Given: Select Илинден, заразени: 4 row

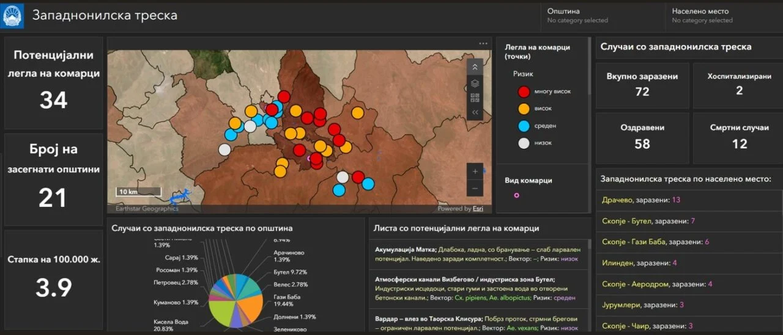Looking at the screenshot, I should (x=688, y=263).
